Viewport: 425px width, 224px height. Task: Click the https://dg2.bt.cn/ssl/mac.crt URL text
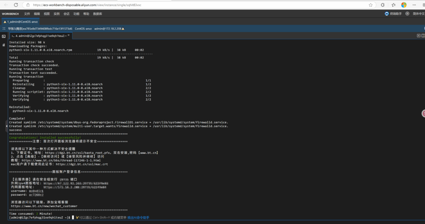(82, 164)
